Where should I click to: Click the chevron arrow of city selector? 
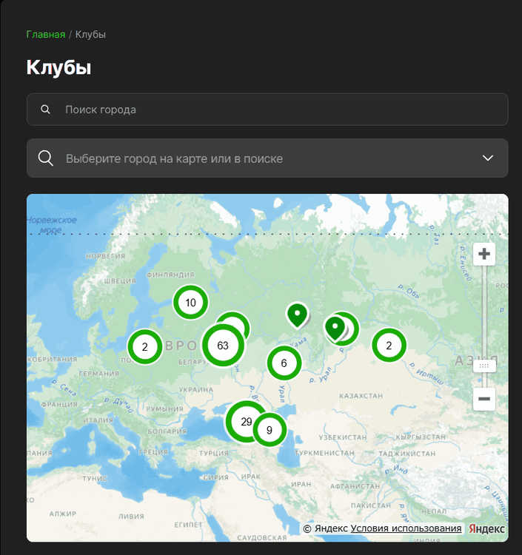pyautogui.click(x=488, y=158)
